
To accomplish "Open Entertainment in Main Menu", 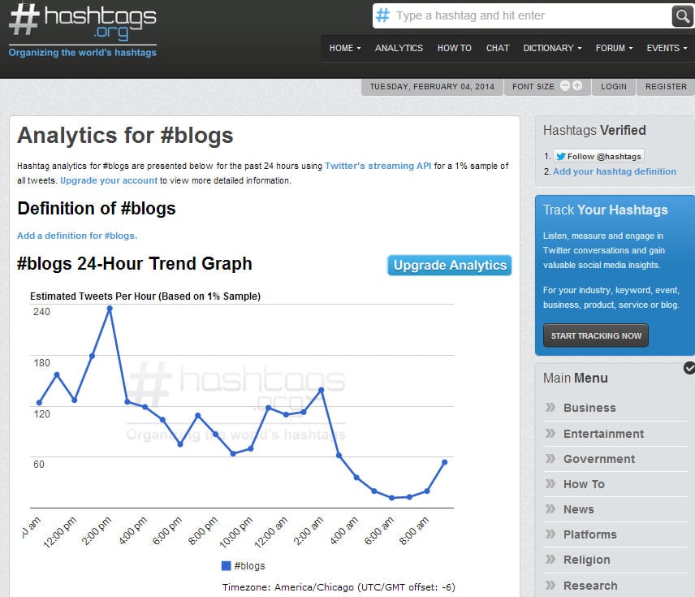I will click(604, 434).
